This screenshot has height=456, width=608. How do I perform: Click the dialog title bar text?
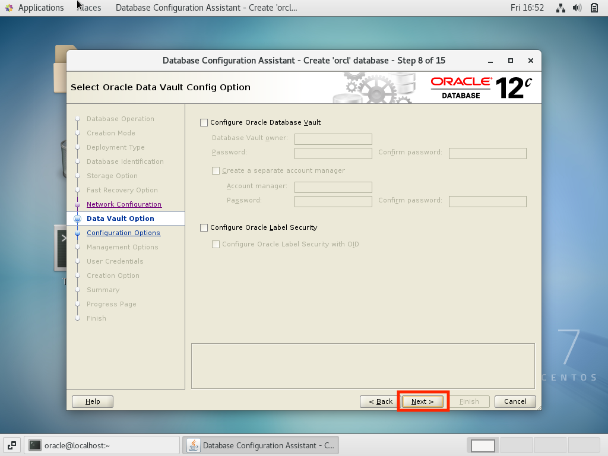[303, 61]
